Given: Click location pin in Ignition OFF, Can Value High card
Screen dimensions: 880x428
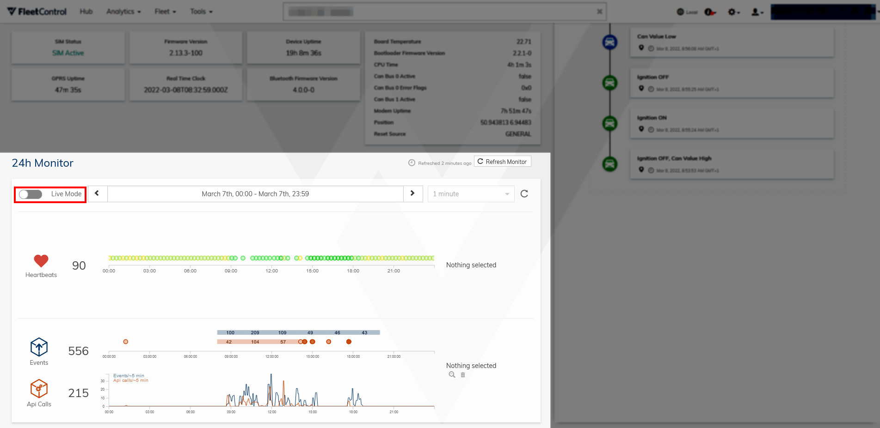Looking at the screenshot, I should [641, 170].
